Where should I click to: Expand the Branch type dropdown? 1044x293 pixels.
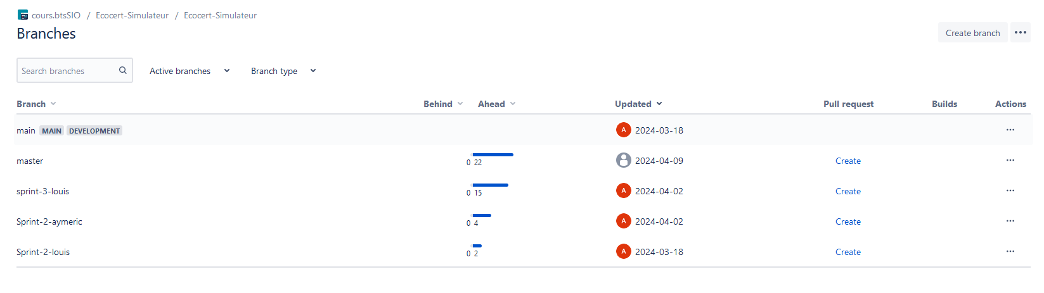pos(283,71)
